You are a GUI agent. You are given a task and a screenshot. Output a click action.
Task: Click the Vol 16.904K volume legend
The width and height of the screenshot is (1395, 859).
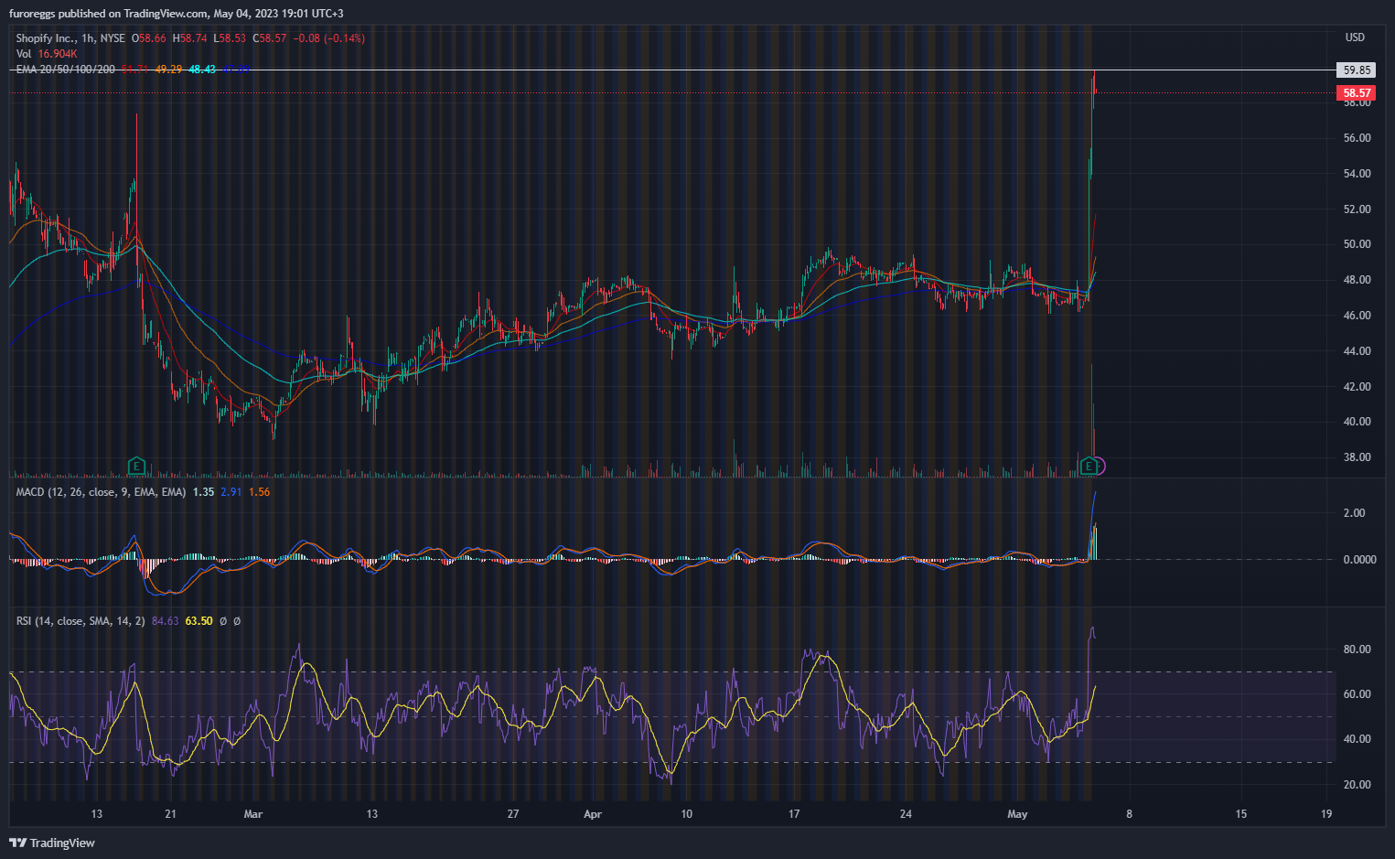pos(47,54)
